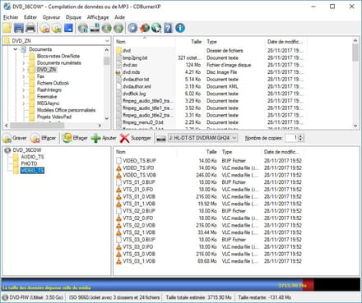Click the VLC cone icon of VTS_01_1.VOB
This screenshot has height=303, width=362.
pyautogui.click(x=118, y=204)
